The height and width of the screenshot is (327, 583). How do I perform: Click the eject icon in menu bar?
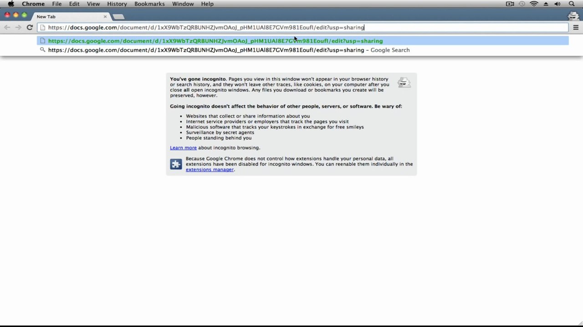tap(546, 4)
